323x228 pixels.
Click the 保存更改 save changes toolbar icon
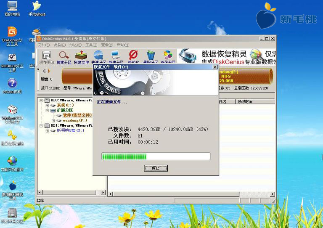click(47, 57)
